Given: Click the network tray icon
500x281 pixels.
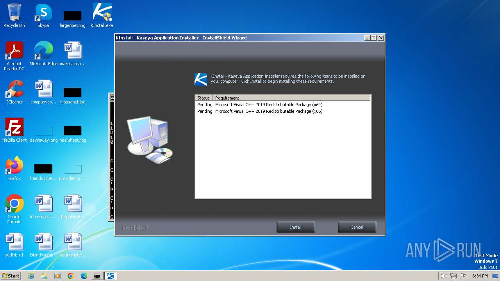Looking at the screenshot, I should click(x=453, y=276).
